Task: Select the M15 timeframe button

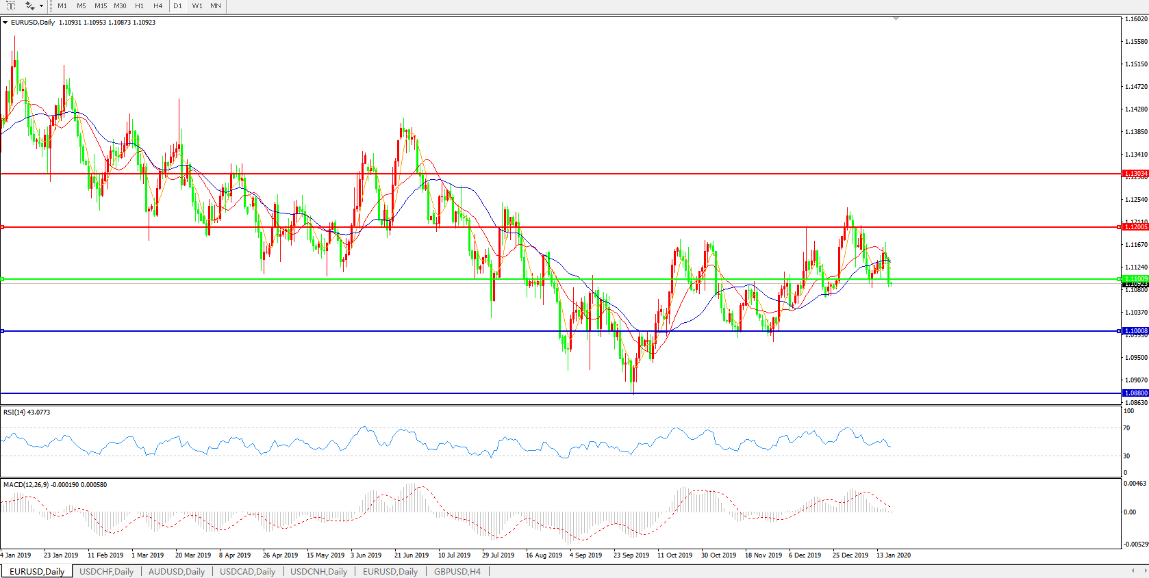Action: [101, 5]
